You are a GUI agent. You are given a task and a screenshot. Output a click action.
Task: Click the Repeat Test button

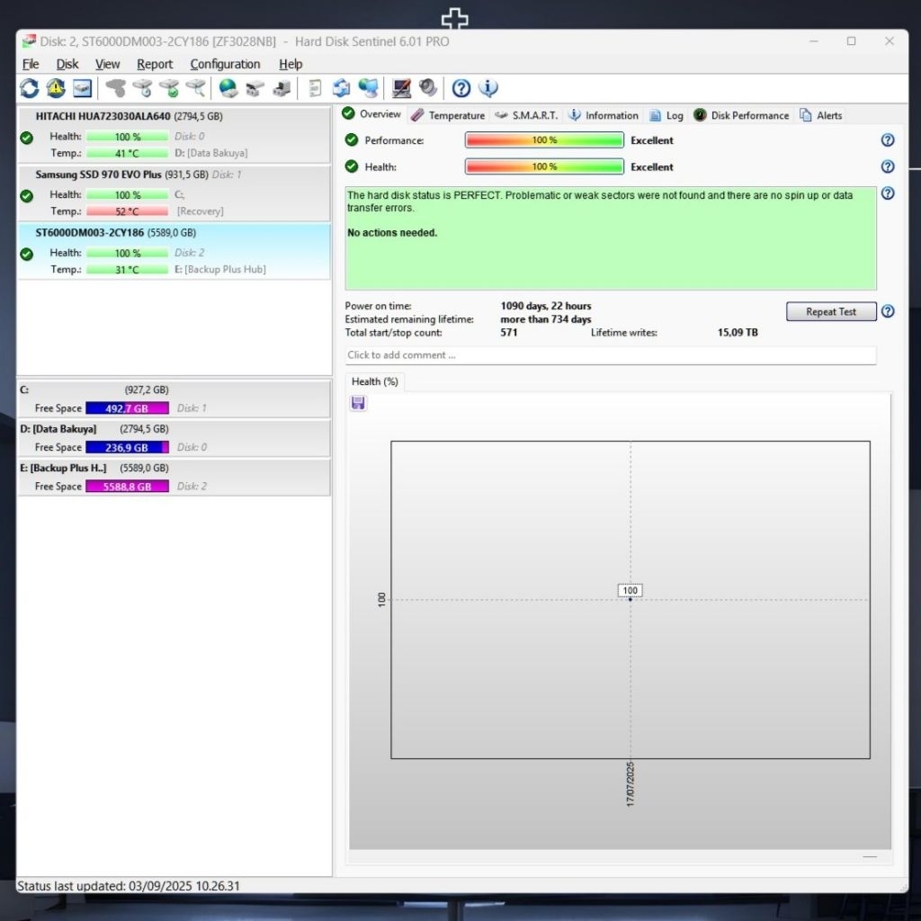831,311
